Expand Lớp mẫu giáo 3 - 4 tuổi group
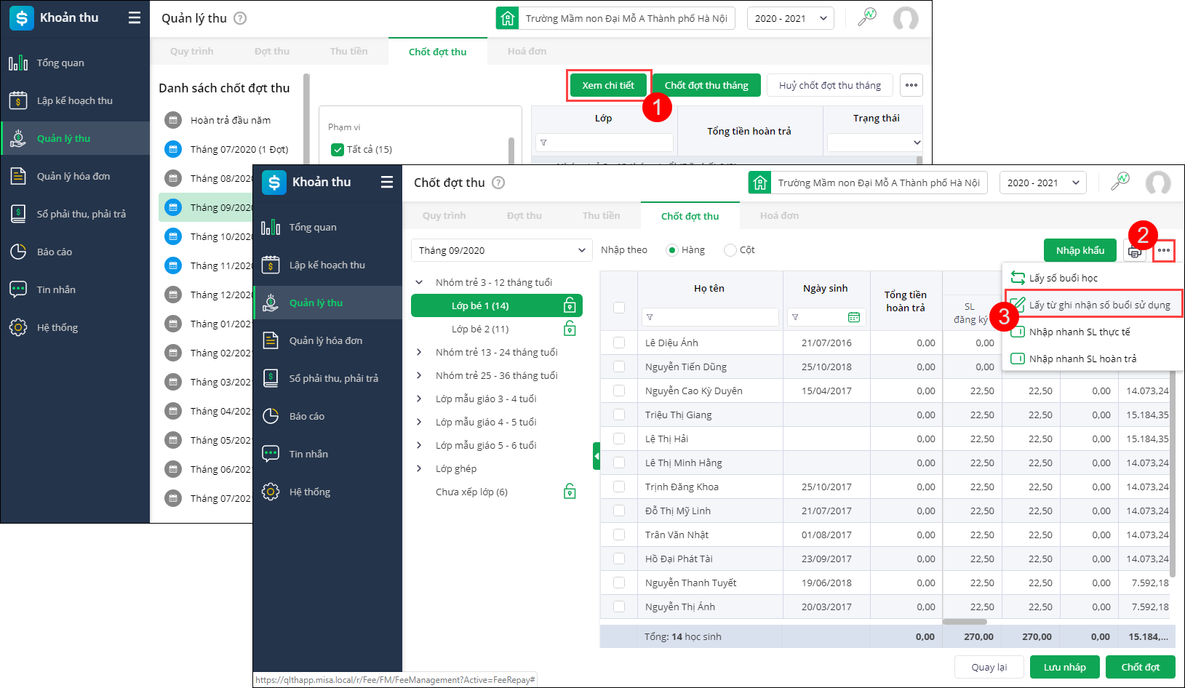Viewport: 1185px width, 688px height. click(x=419, y=399)
